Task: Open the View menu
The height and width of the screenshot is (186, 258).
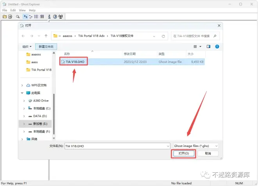Action: (22, 11)
